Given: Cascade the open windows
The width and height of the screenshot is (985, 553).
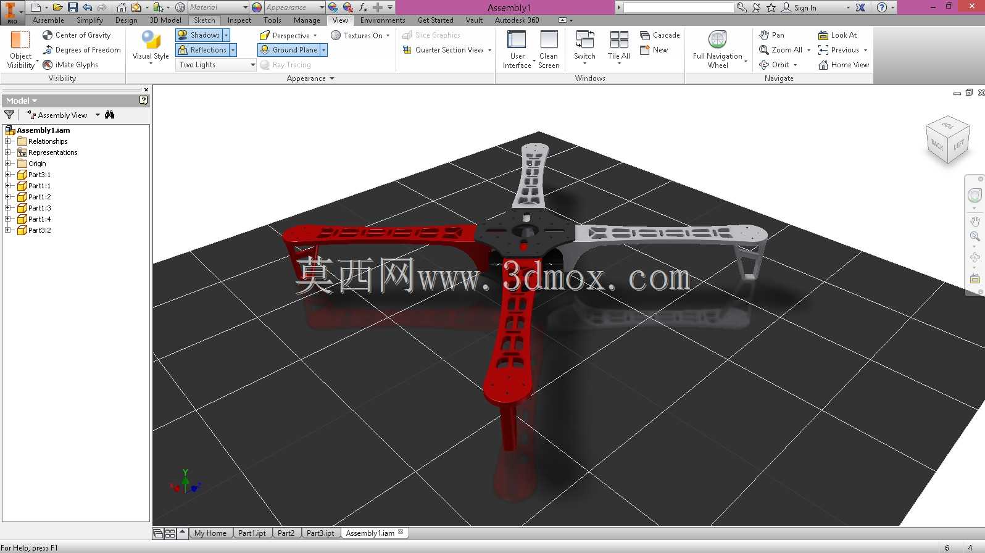Looking at the screenshot, I should coord(660,35).
